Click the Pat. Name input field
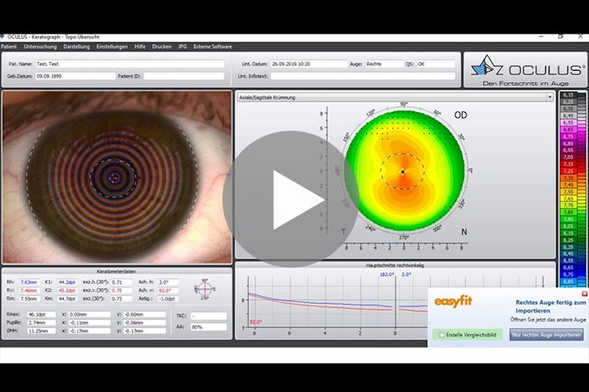Image resolution: width=589 pixels, height=392 pixels. click(130, 63)
